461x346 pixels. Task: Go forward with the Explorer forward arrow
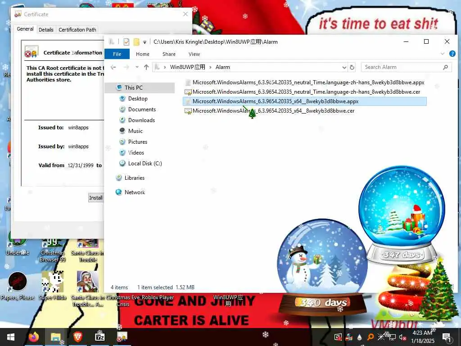[126, 68]
